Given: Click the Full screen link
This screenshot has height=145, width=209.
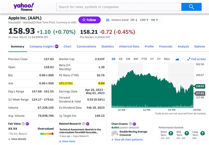Looking at the screenshot, I should (x=199, y=59).
